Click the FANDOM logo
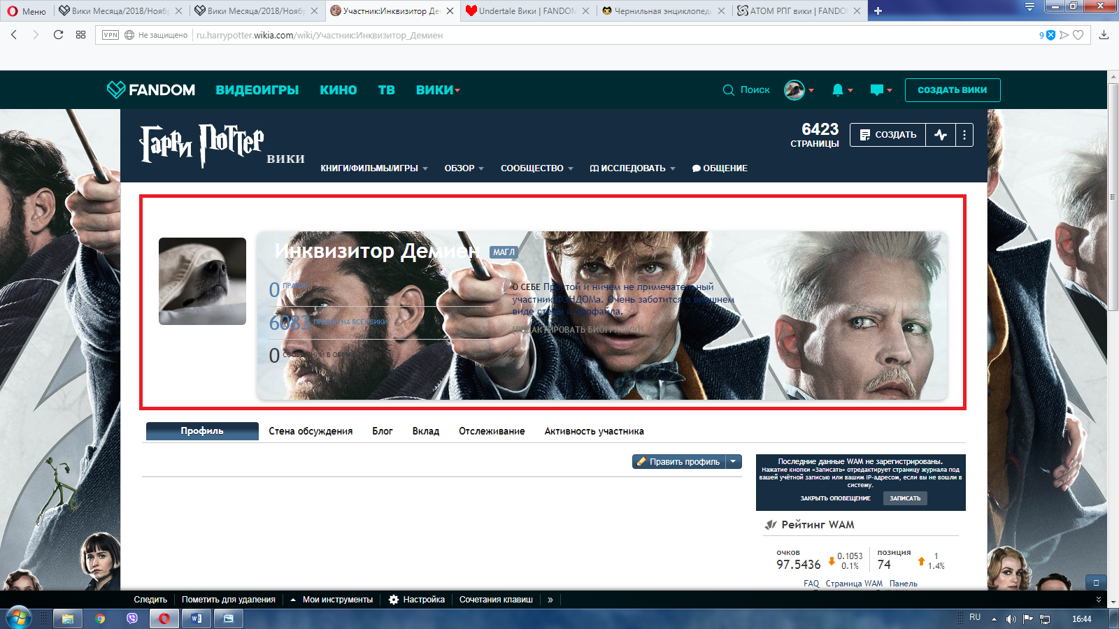Viewport: 1119px width, 629px height. (x=151, y=89)
